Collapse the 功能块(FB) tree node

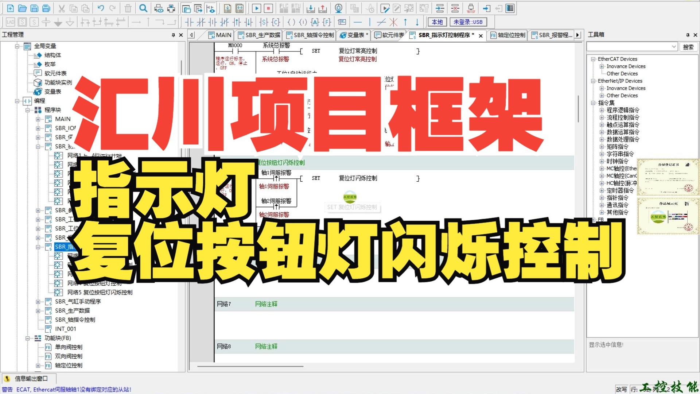pos(27,338)
